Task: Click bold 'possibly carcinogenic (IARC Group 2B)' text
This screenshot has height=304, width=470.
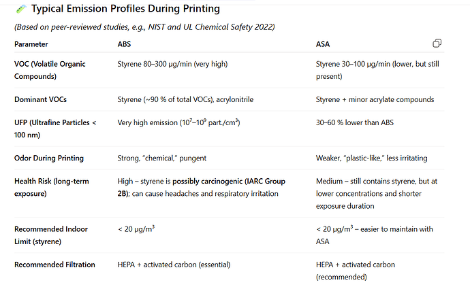Action: tap(202, 187)
